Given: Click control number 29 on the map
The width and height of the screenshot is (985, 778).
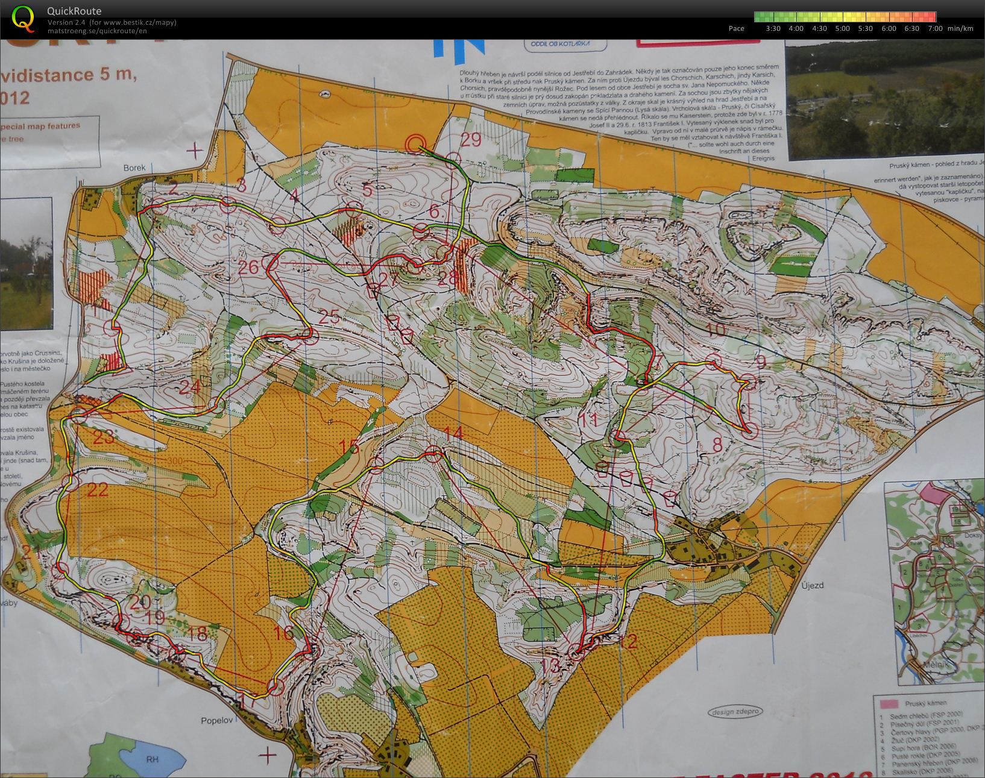Looking at the screenshot, I should (x=471, y=139).
